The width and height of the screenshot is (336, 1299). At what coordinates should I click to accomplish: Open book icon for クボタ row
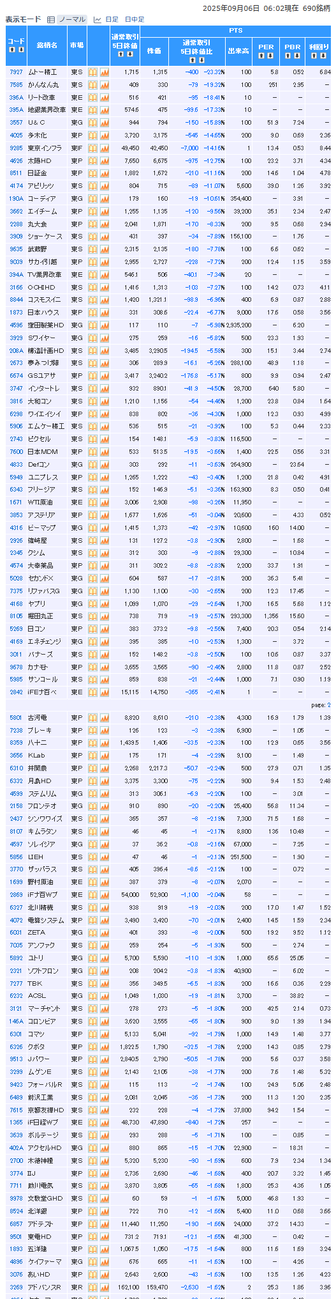(x=92, y=1046)
